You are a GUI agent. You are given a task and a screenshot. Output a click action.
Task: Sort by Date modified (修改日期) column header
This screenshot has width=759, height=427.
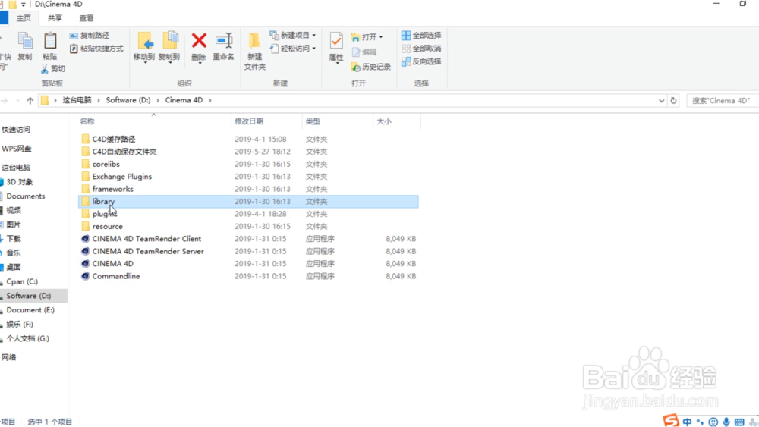(249, 121)
